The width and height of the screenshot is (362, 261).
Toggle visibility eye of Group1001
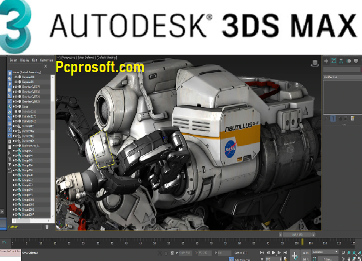point(16,200)
